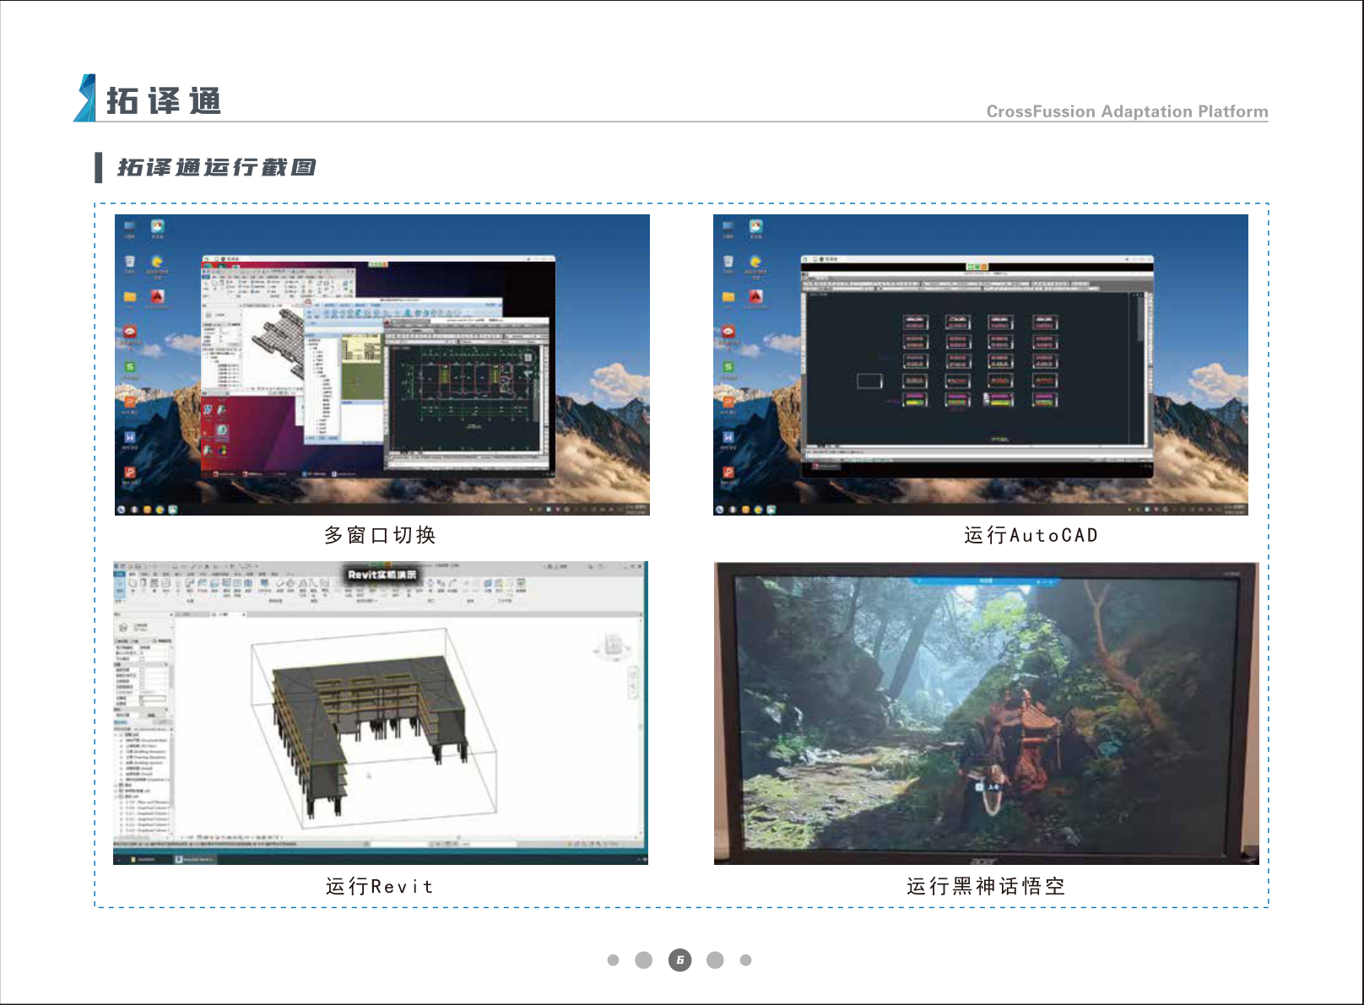
Task: Click the 多窗口切换 caption
Action: [x=380, y=535]
